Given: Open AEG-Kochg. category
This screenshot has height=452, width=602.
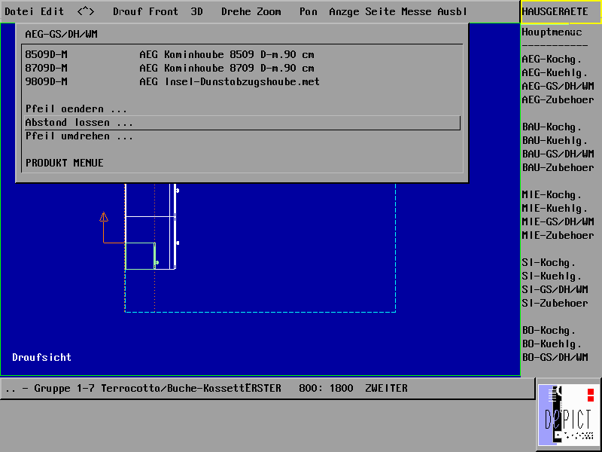Looking at the screenshot, I should point(552,60).
